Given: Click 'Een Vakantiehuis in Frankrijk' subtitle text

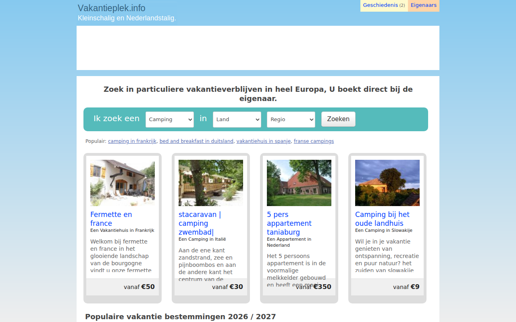Looking at the screenshot, I should tap(122, 231).
